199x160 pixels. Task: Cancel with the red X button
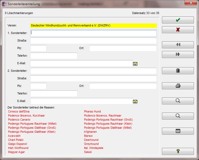178,30
